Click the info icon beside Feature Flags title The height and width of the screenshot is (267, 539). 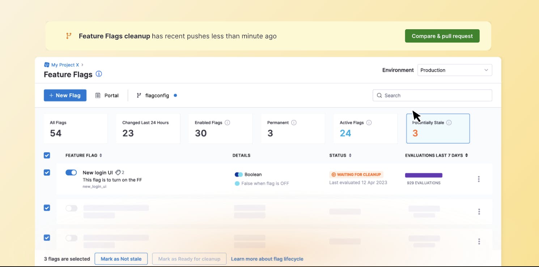pos(99,74)
